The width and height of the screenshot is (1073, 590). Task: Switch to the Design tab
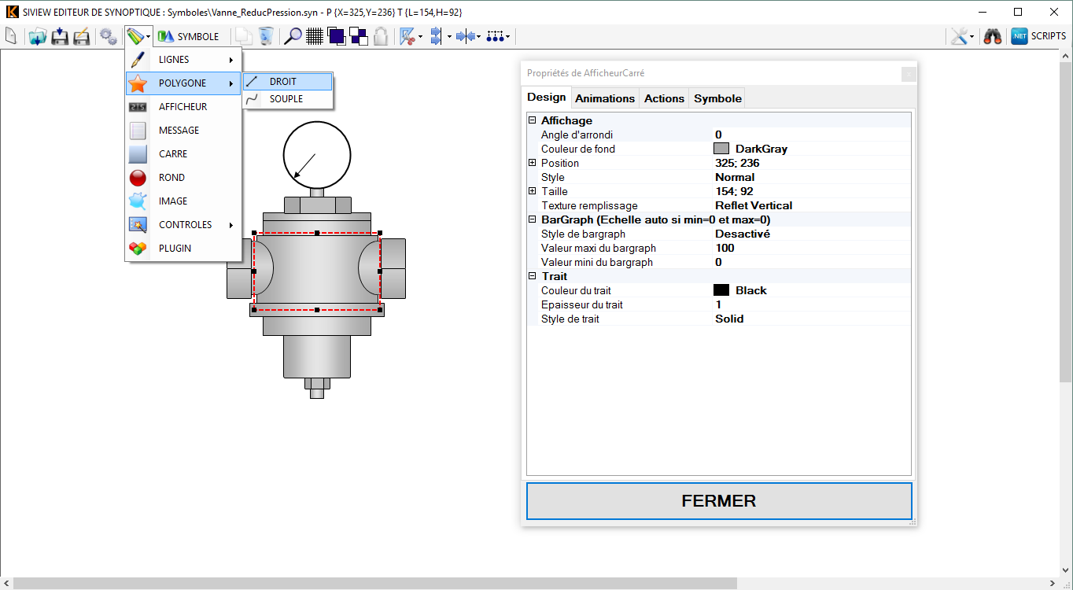[546, 98]
